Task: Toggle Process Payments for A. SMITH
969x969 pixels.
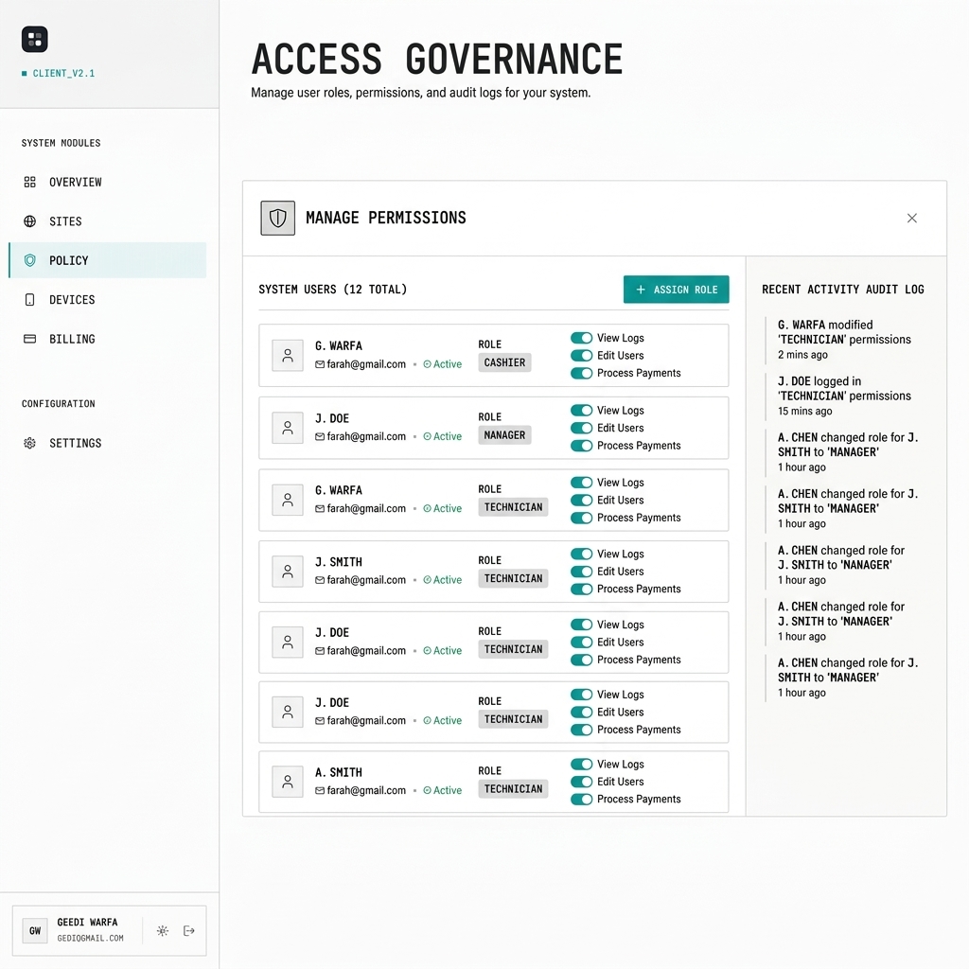Action: 581,800
